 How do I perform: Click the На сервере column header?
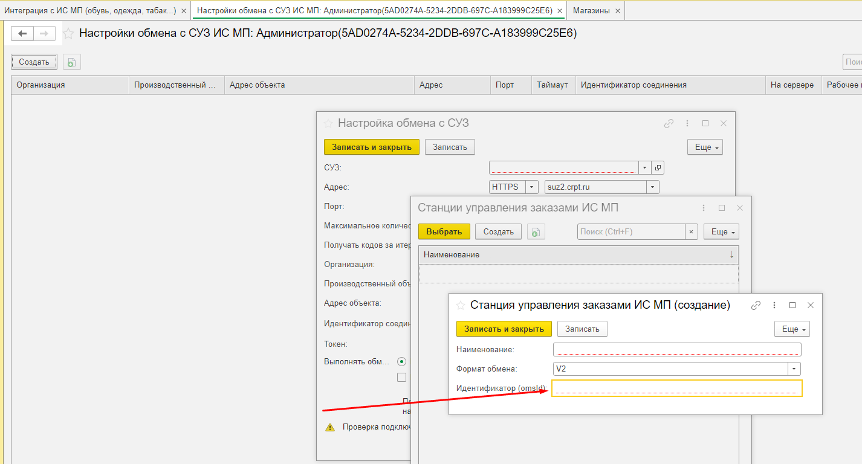pyautogui.click(x=792, y=85)
